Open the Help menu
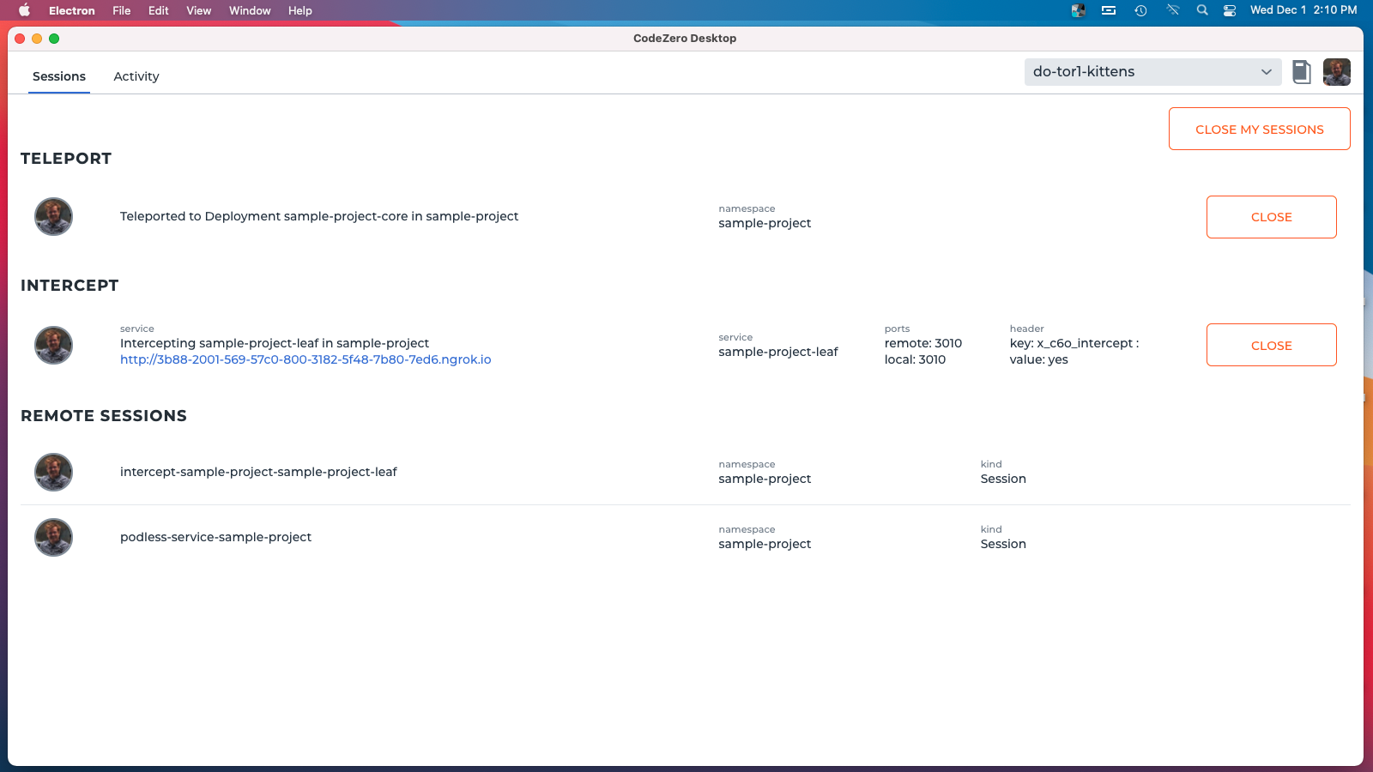 (x=300, y=10)
